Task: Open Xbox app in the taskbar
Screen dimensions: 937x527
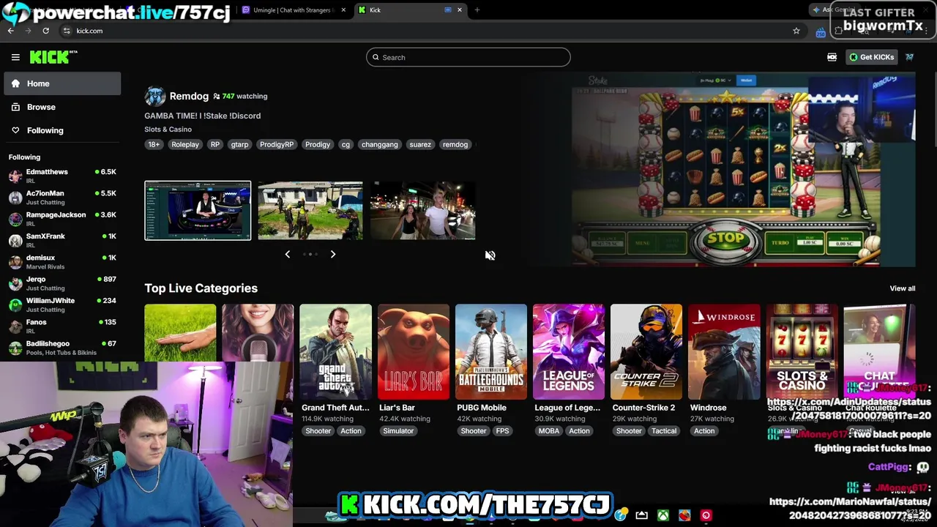Action: click(662, 515)
